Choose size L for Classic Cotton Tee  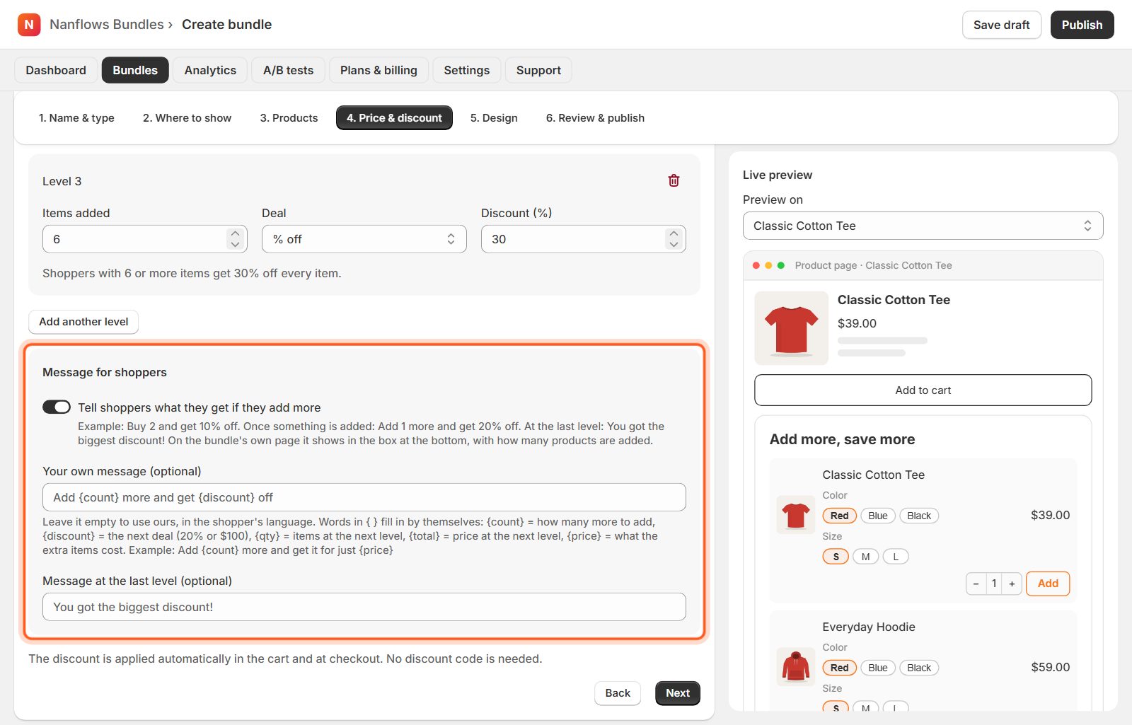896,557
